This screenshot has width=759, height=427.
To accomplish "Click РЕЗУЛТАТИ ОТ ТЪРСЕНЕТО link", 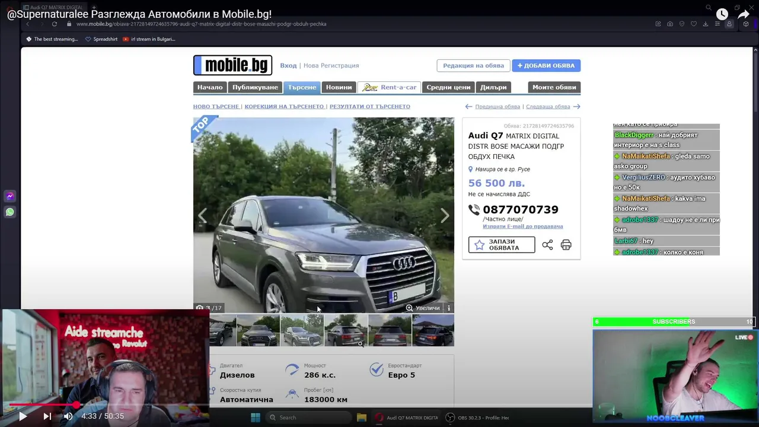I will (370, 107).
